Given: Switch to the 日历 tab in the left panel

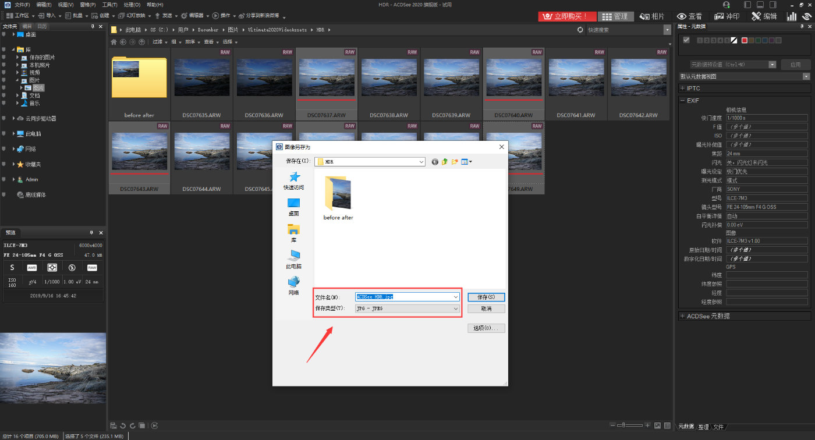Looking at the screenshot, I should (42, 26).
